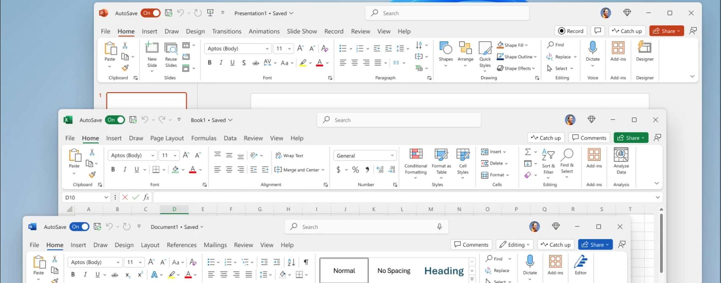Click Dictate microphone in Word ribbon

click(x=530, y=261)
